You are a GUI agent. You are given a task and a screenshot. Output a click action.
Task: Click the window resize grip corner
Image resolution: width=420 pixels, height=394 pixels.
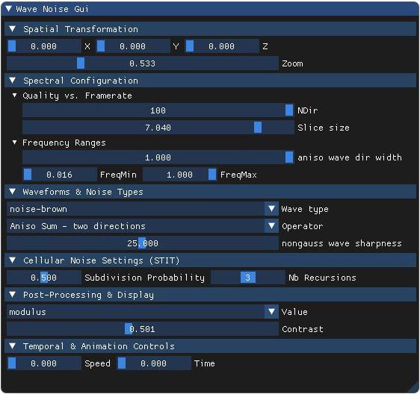tap(413, 387)
